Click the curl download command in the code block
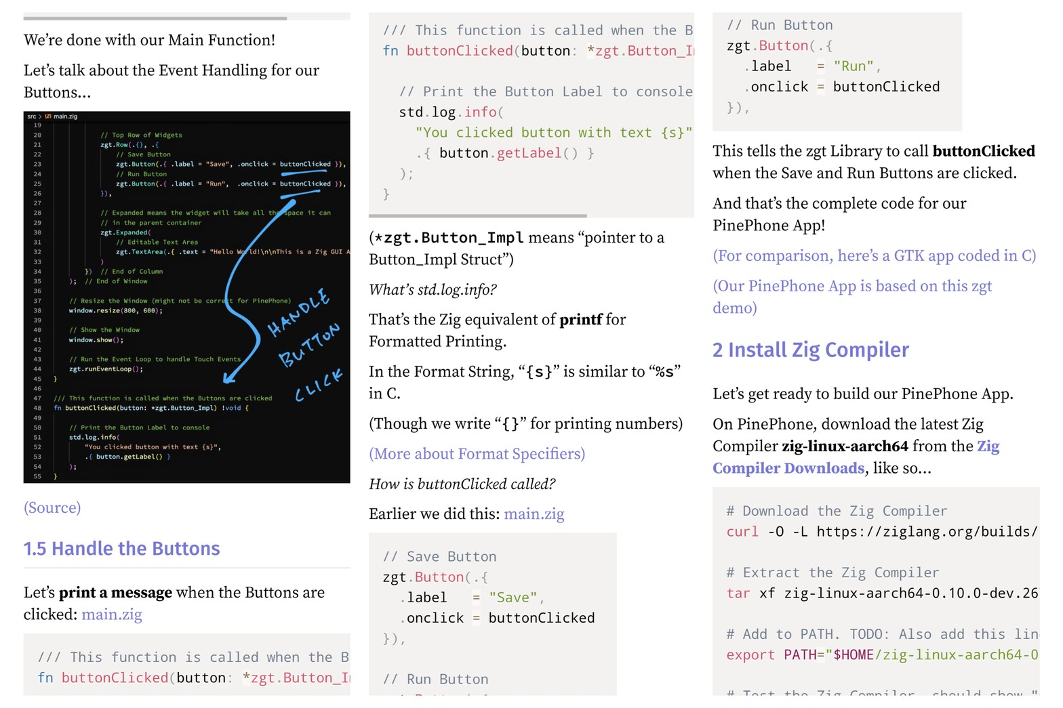Screen dimensions: 1063x708 (x=881, y=532)
